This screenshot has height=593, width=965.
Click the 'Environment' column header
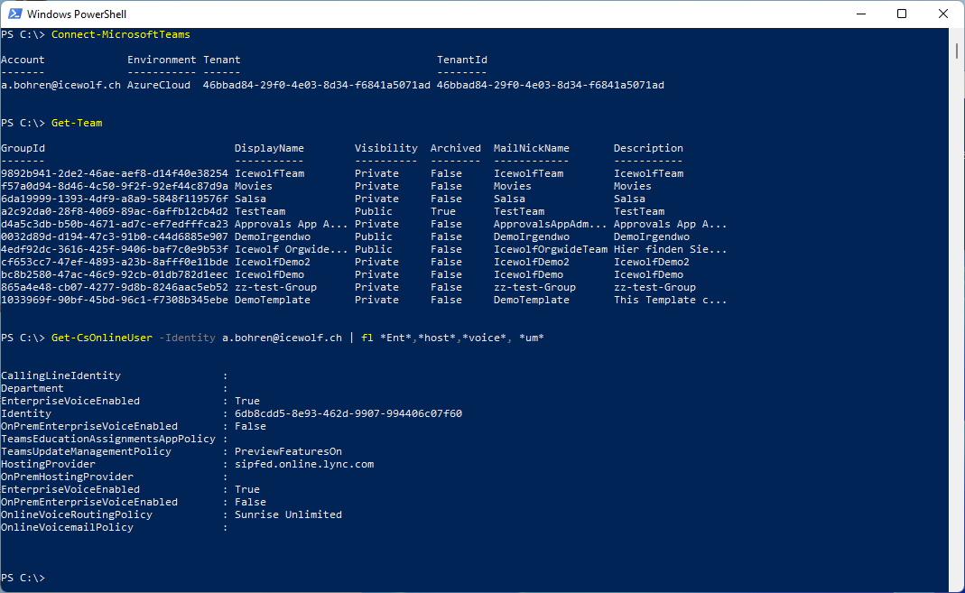pyautogui.click(x=162, y=60)
